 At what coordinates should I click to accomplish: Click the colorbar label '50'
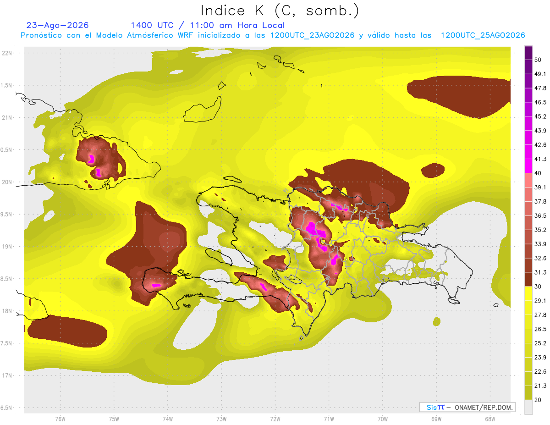tap(538, 60)
